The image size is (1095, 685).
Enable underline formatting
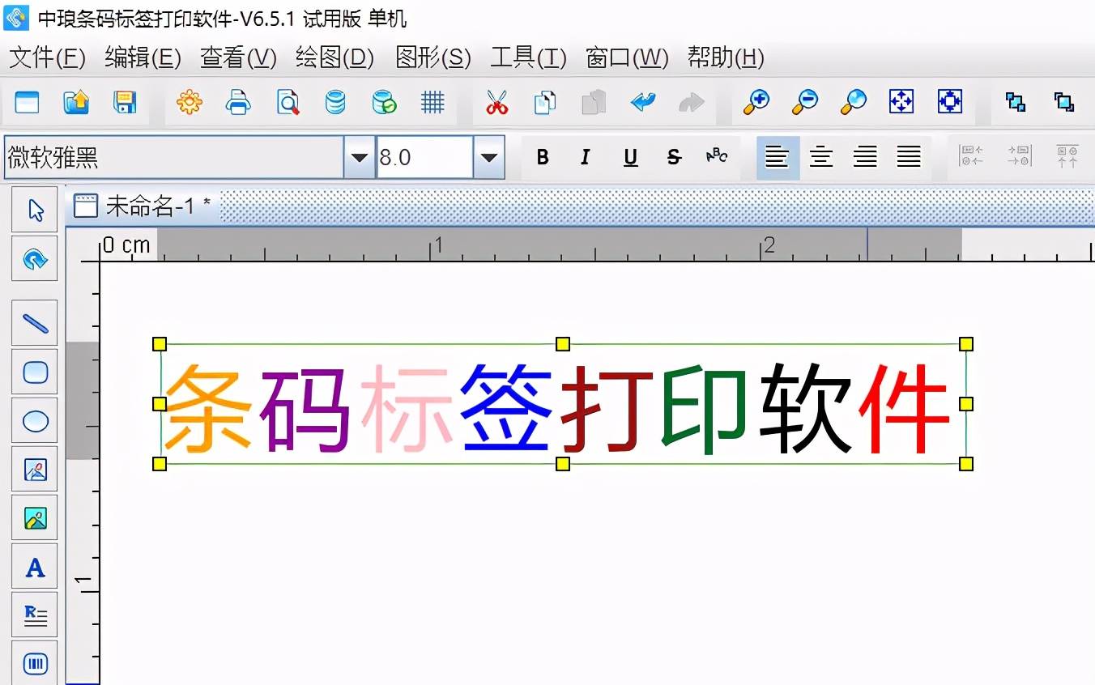[630, 157]
